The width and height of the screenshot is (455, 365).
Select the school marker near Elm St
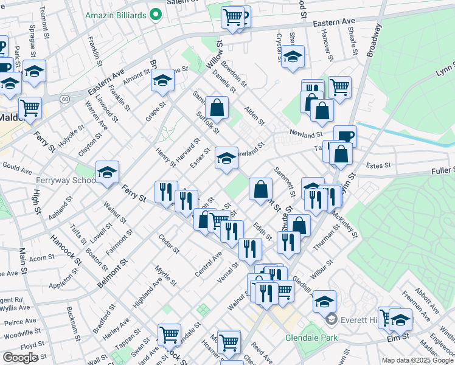click(401, 319)
